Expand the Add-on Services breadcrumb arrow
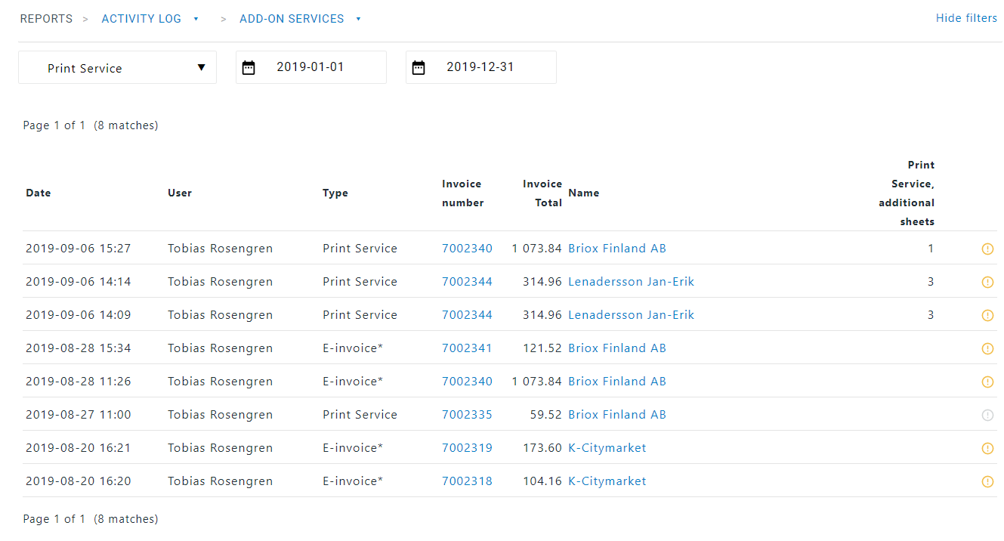Viewport: 1004px width, 541px height. pyautogui.click(x=359, y=19)
